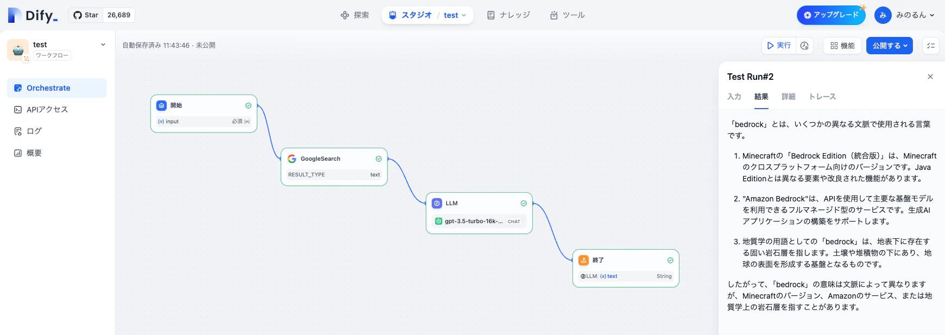The image size is (945, 335).
Task: Go to 探索 in top navigation
Action: 355,15
